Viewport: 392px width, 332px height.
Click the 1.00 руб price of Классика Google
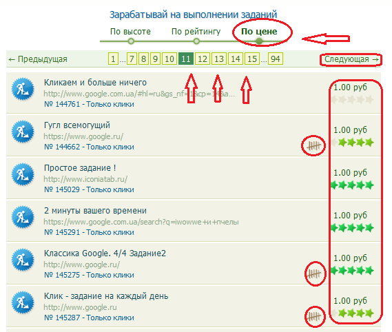(x=350, y=258)
